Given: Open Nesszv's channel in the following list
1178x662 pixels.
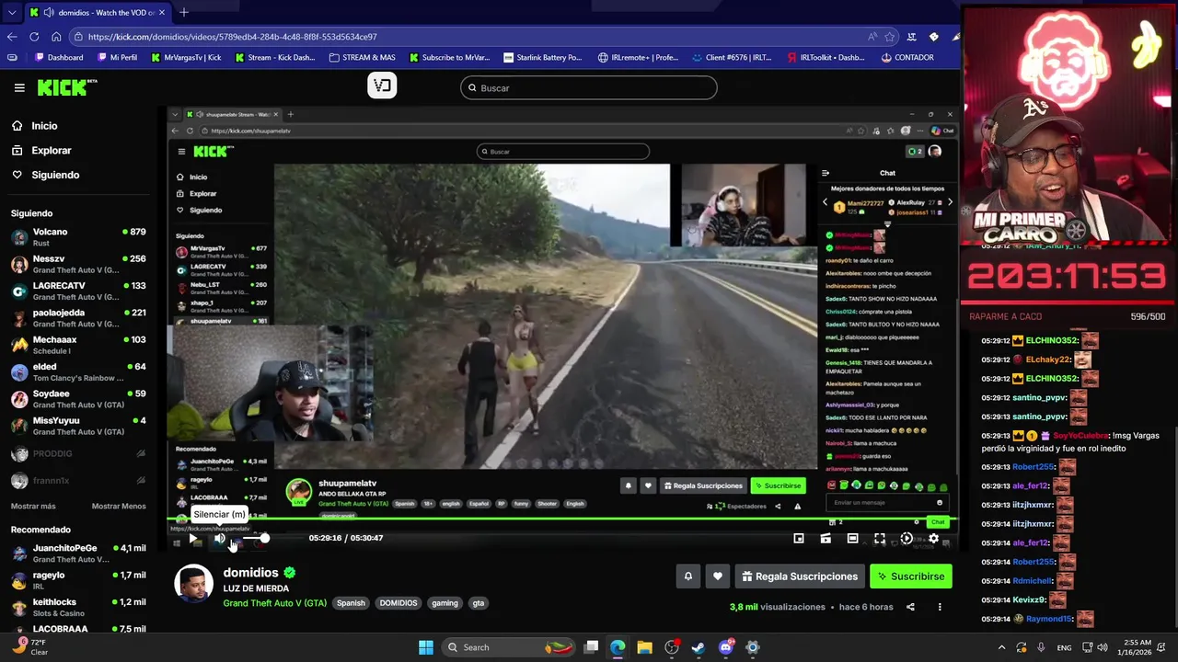Looking at the screenshot, I should (x=78, y=264).
